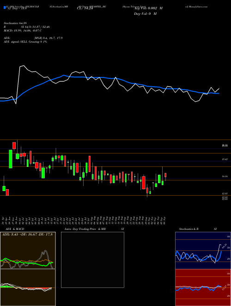
Task: Click the MACD histogram panel with green and red bars
Action: click(x=28, y=287)
